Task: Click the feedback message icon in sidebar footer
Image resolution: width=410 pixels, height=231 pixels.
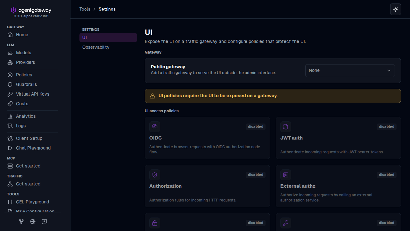Action: tap(44, 221)
